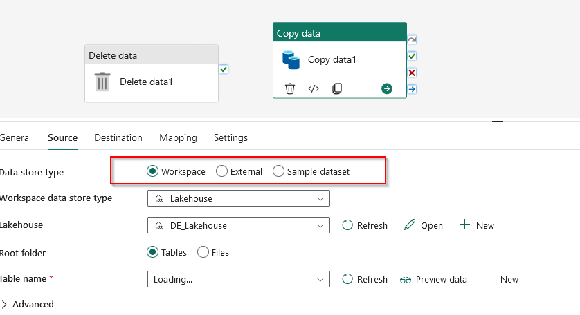The width and height of the screenshot is (580, 315).
Task: Click the skip connector on Copy data
Action: [x=412, y=39]
